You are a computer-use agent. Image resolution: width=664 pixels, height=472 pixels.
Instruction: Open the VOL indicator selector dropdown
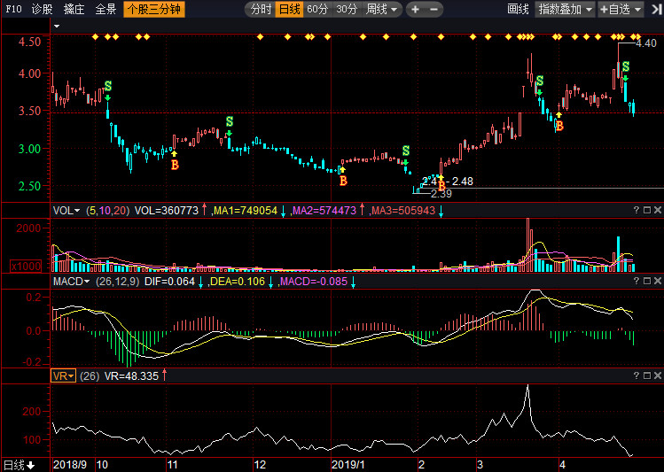[x=66, y=211]
